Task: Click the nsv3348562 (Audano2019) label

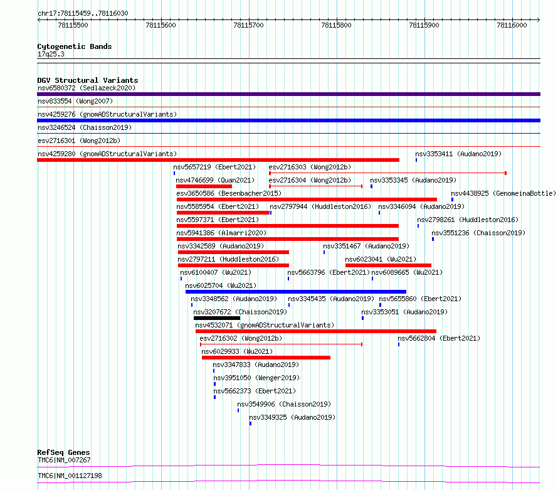Action: [234, 299]
